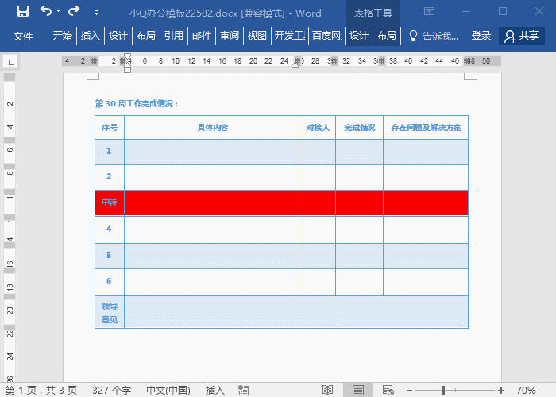Click the row number 5 cell
This screenshot has height=397, width=556.
coord(110,256)
